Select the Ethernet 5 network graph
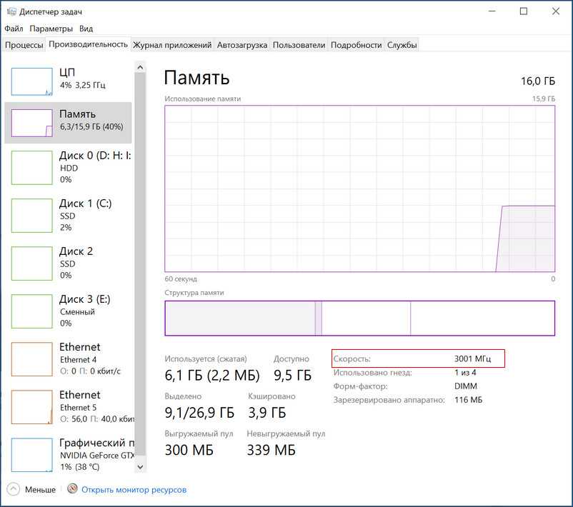 [31, 406]
